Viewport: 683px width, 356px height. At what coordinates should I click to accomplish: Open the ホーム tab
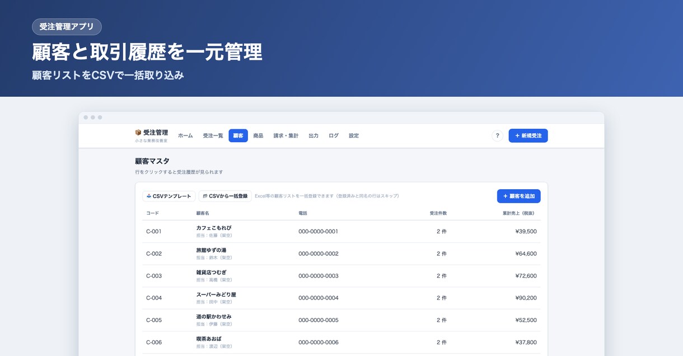tap(185, 135)
